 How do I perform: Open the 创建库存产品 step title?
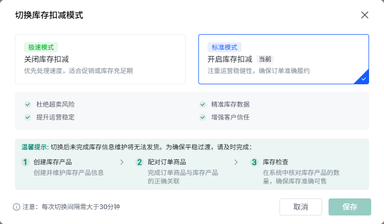(52, 162)
